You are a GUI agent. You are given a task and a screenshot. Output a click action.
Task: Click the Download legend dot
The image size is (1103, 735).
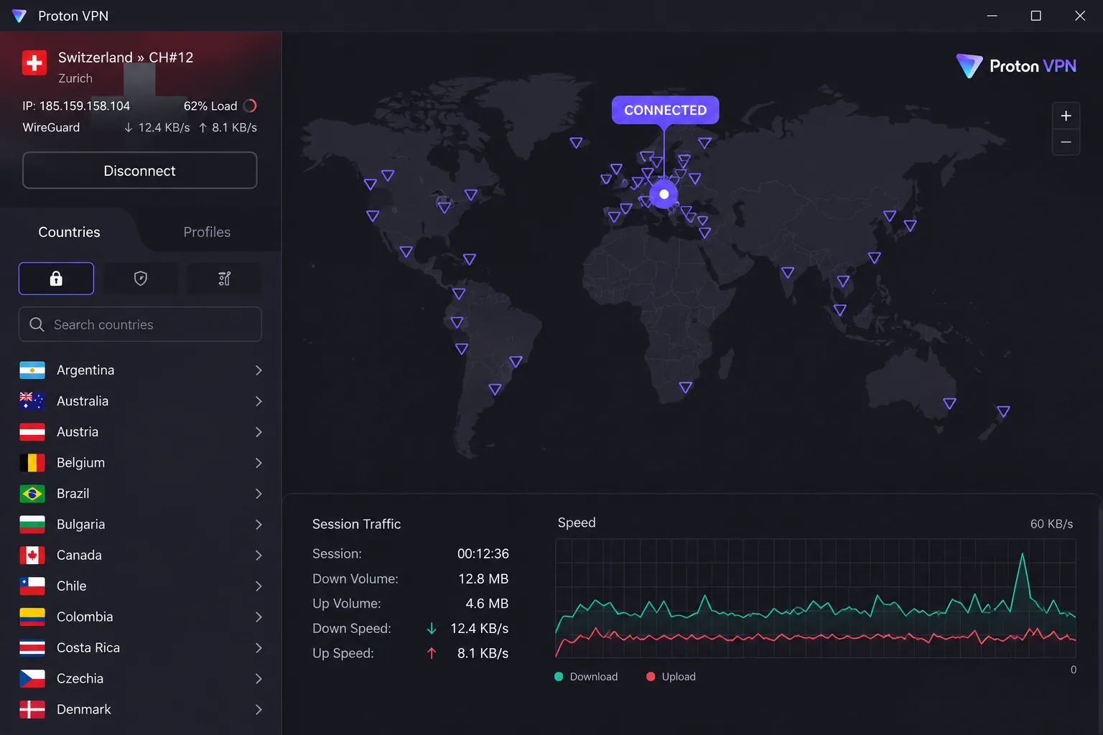[x=559, y=677]
